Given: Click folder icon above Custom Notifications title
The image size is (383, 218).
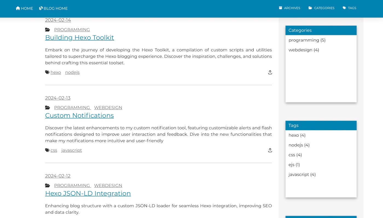Looking at the screenshot, I should pos(48,108).
